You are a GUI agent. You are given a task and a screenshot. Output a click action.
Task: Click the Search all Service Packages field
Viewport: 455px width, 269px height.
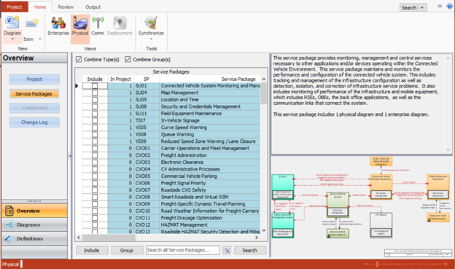(182, 250)
